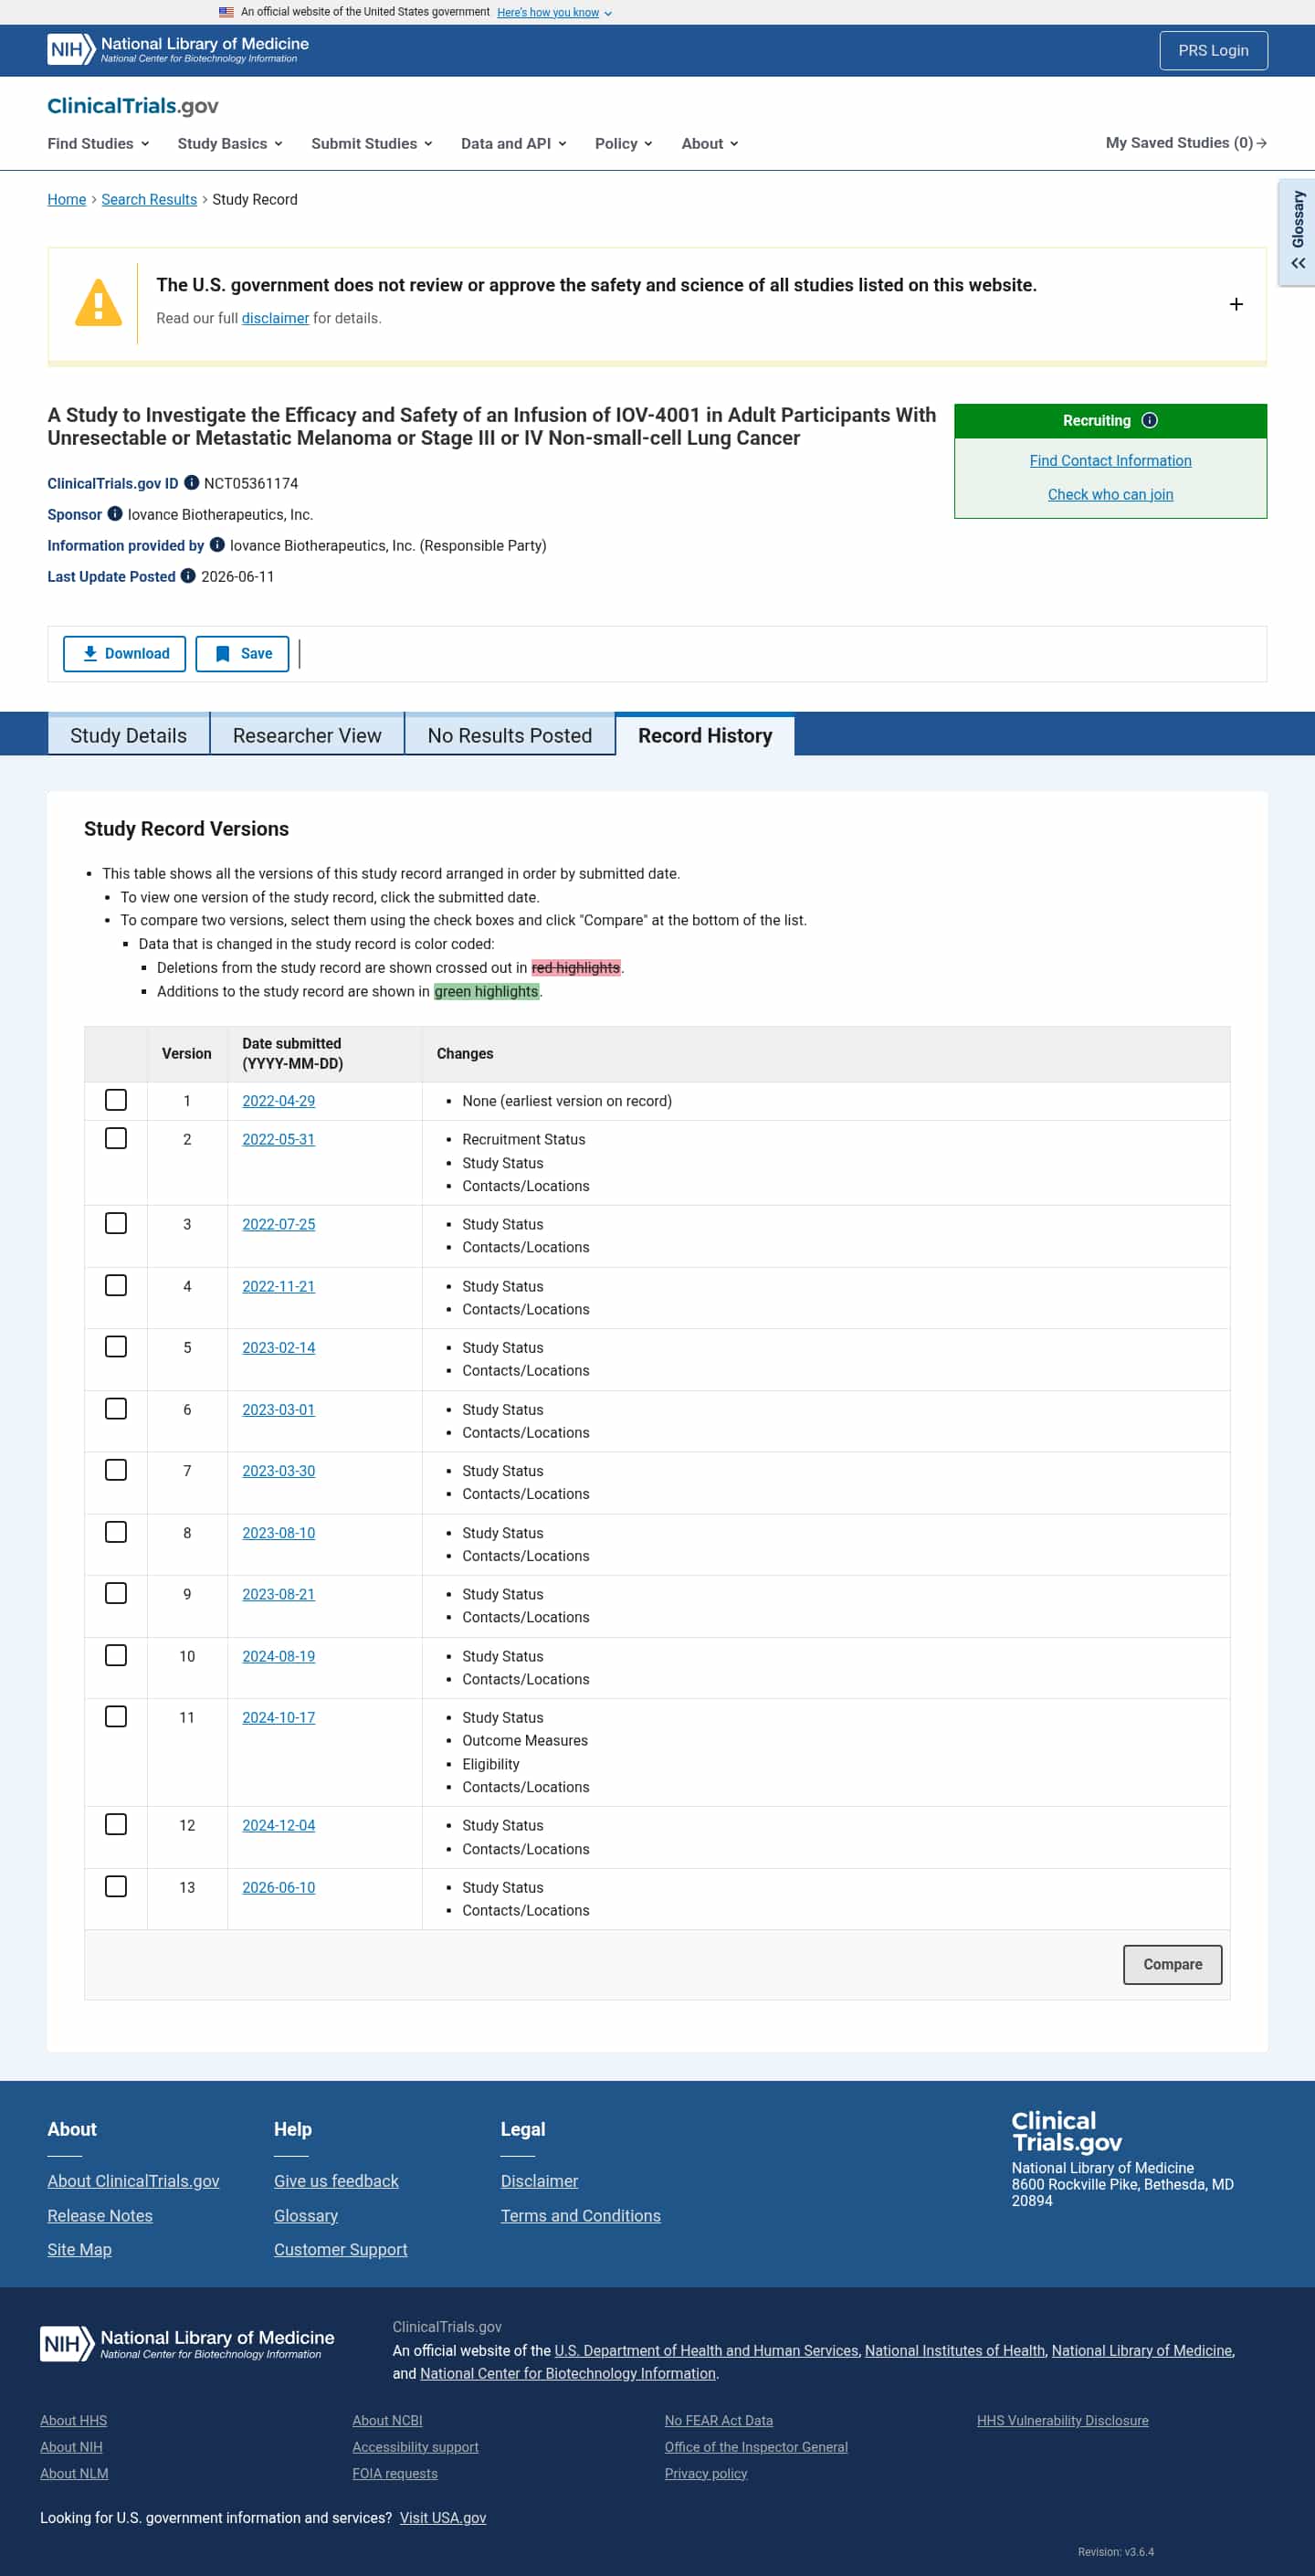Check the box for version 6
The height and width of the screenshot is (2576, 1315).
[x=116, y=1409]
